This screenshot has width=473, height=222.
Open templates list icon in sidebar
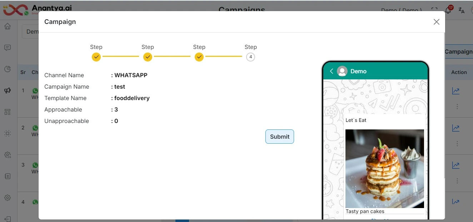[x=8, y=112]
